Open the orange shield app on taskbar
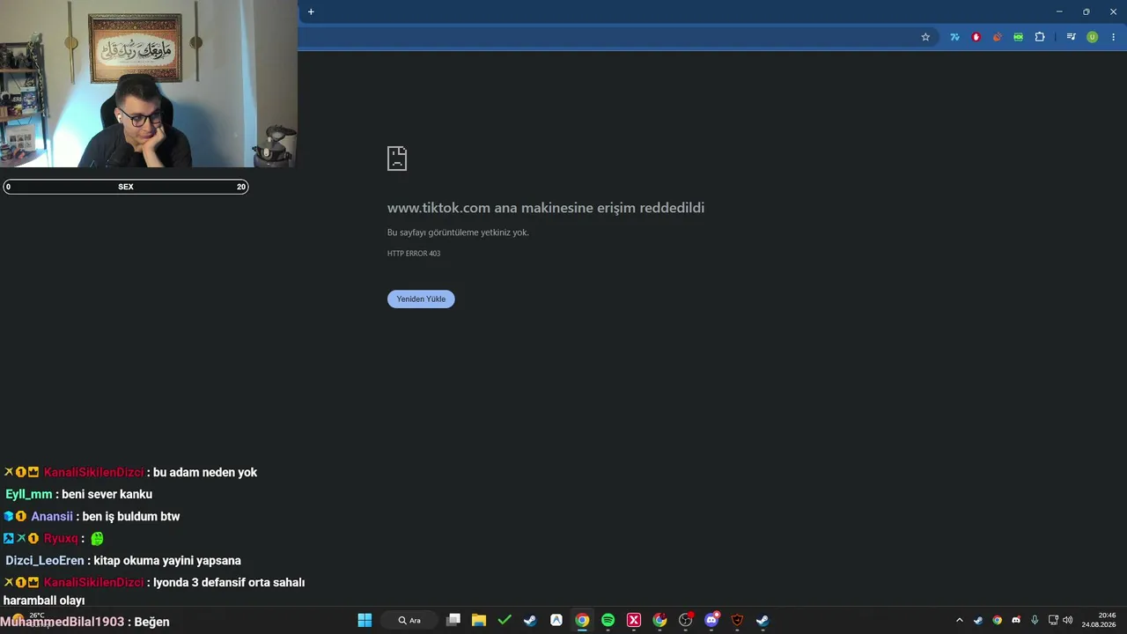 pos(737,620)
